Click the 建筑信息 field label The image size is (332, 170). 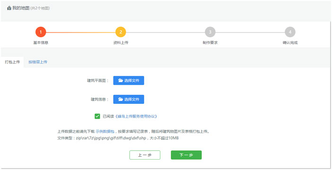pyautogui.click(x=100, y=99)
